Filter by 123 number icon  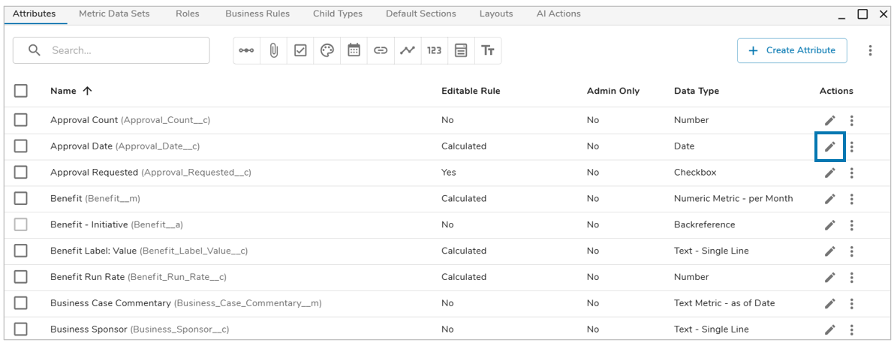point(435,50)
